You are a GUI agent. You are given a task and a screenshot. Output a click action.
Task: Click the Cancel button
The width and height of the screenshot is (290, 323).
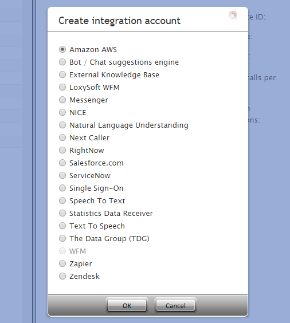(175, 305)
